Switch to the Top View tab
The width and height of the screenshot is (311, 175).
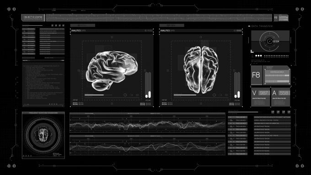coord(172,26)
